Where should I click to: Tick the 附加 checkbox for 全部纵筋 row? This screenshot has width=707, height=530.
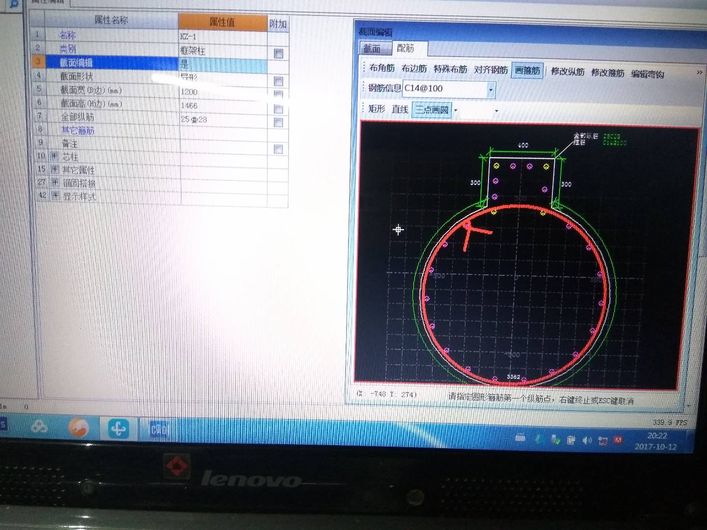point(278,122)
